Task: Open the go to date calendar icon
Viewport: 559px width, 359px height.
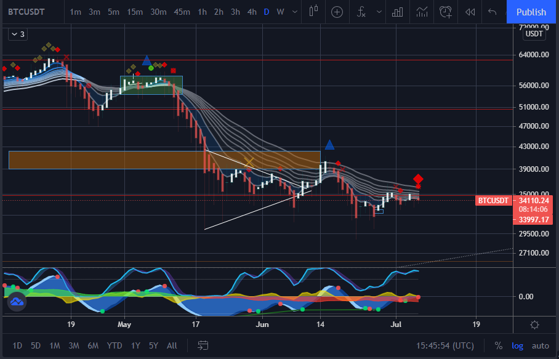Action: (x=203, y=345)
